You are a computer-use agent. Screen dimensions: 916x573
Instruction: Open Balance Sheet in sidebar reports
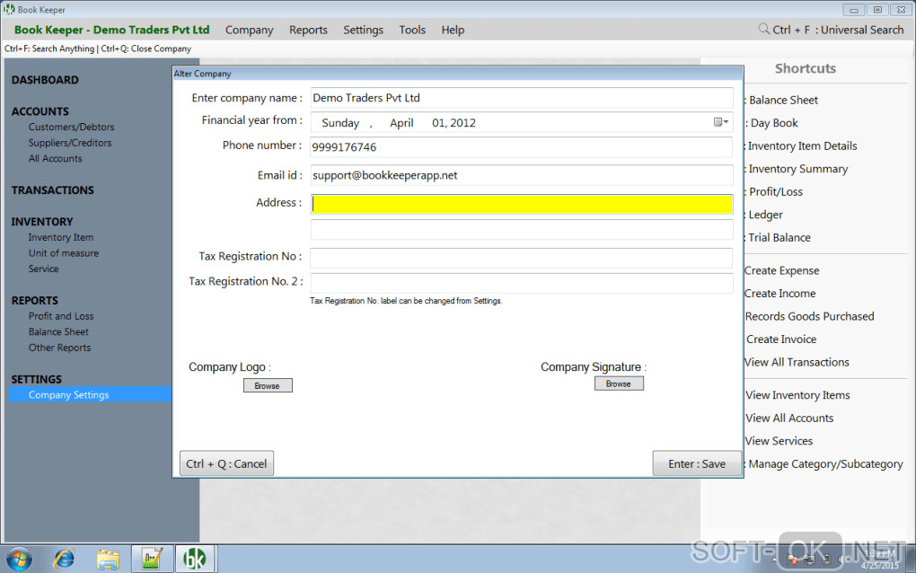point(58,331)
